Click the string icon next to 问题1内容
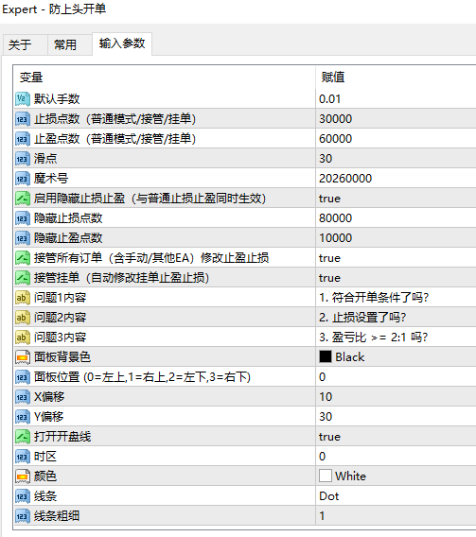The width and height of the screenshot is (476, 537). (23, 298)
